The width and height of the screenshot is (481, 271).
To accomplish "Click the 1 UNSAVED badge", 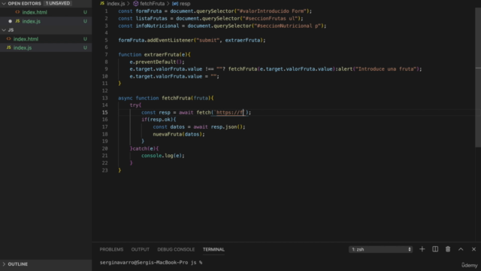I will click(x=58, y=3).
